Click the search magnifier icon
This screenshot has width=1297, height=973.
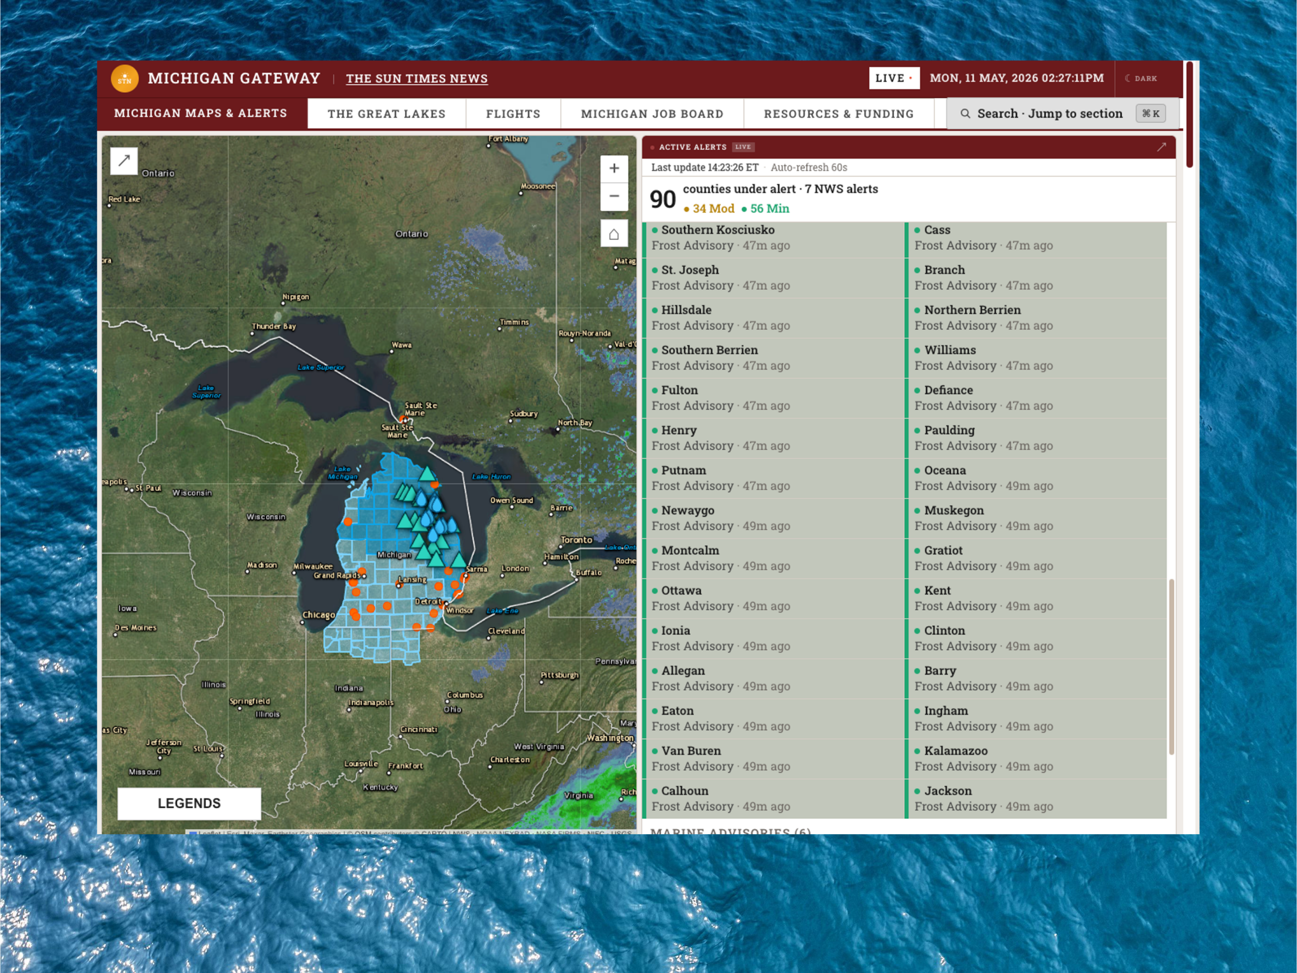(965, 114)
